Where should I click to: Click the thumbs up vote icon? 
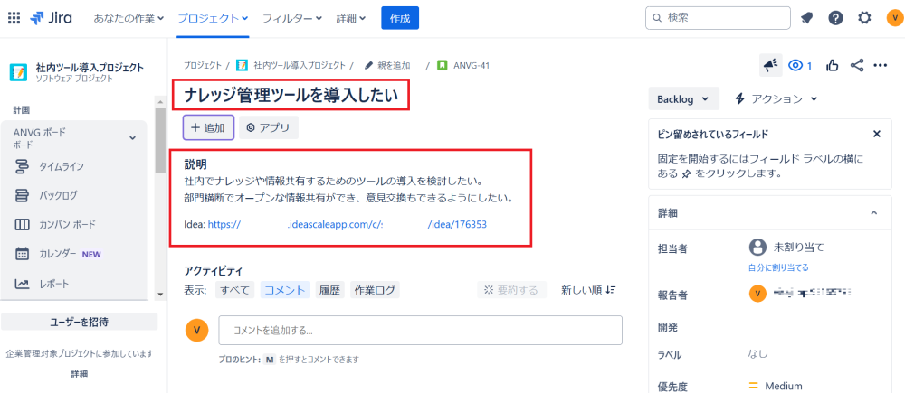pos(832,65)
